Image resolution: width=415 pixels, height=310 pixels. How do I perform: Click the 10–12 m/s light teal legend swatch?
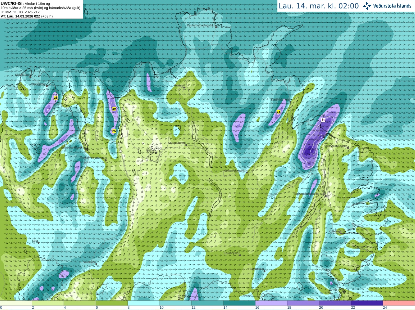175,303
